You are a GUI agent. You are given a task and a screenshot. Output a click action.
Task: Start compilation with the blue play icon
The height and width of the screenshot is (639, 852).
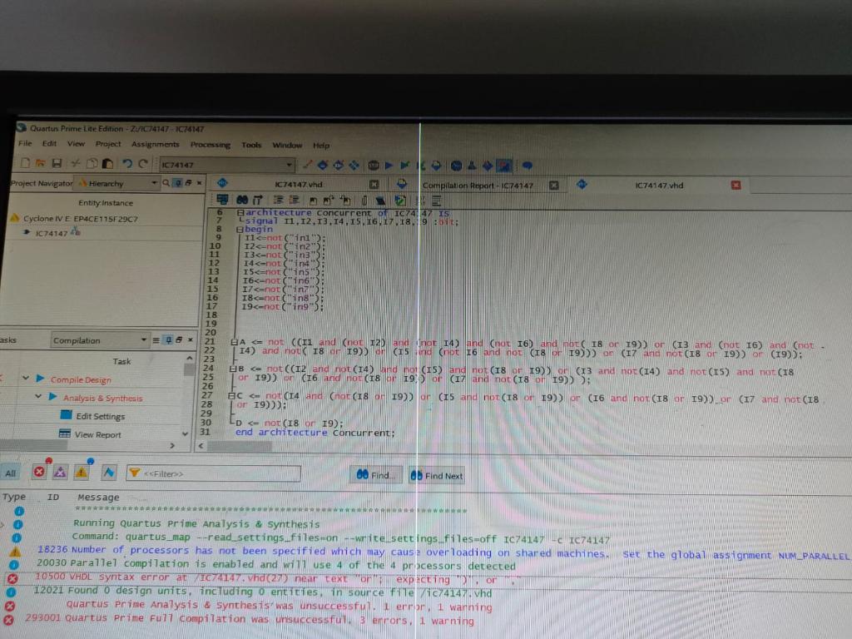pyautogui.click(x=389, y=166)
